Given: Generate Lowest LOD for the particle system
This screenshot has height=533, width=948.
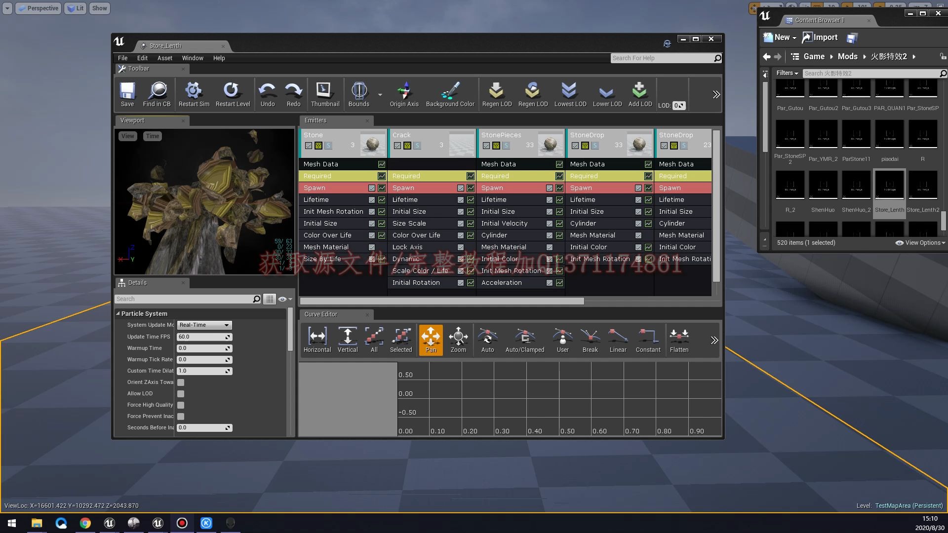Looking at the screenshot, I should pos(570,94).
